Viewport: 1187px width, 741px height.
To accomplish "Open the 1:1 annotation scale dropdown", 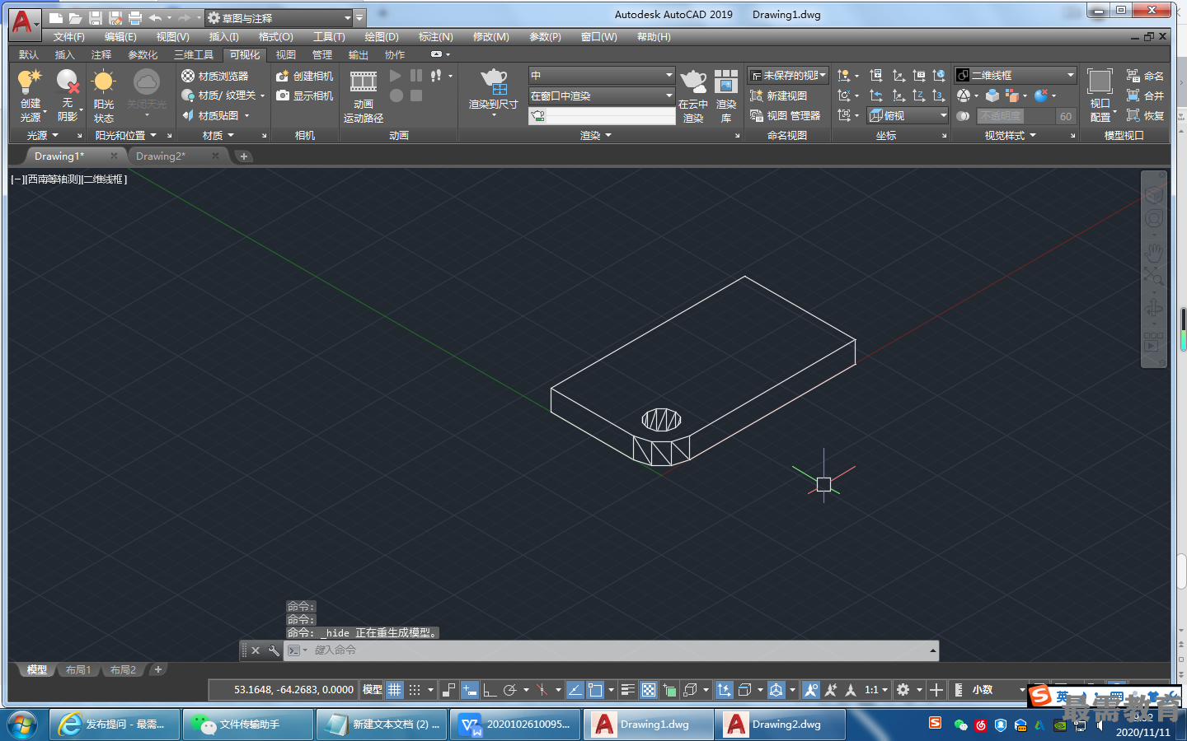I will click(876, 690).
